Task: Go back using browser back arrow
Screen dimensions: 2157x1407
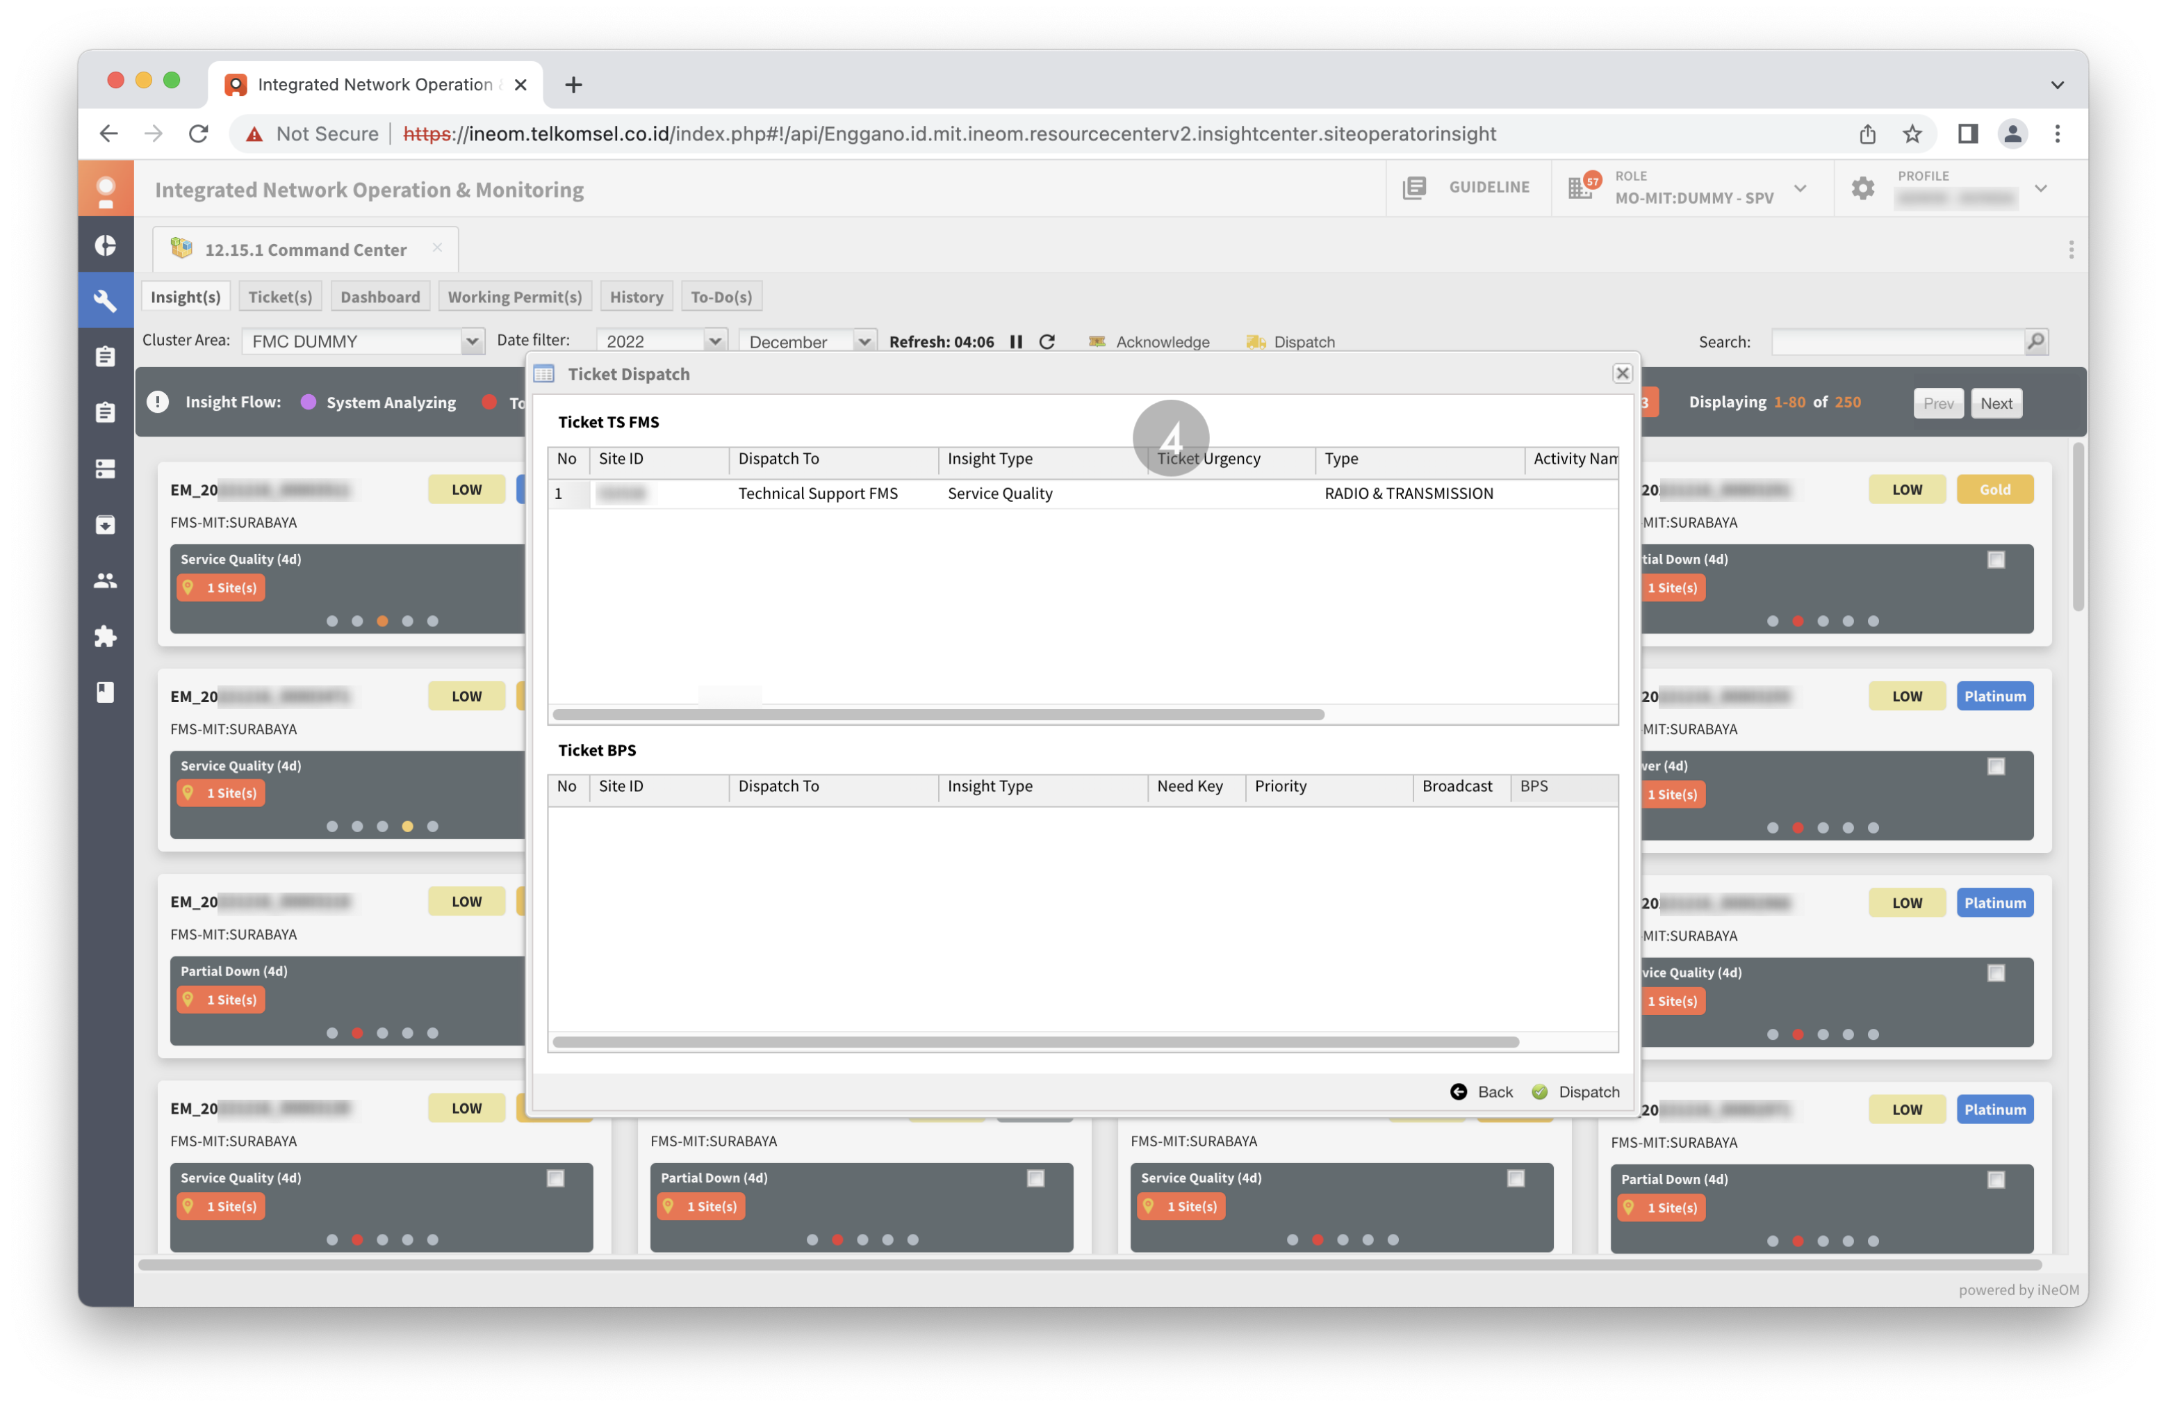Action: click(109, 134)
